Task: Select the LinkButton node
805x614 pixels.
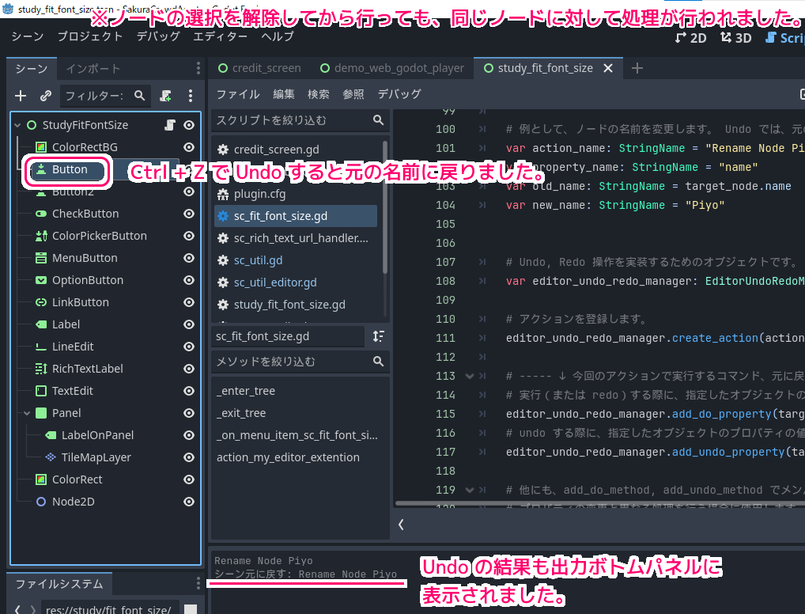Action: click(80, 302)
